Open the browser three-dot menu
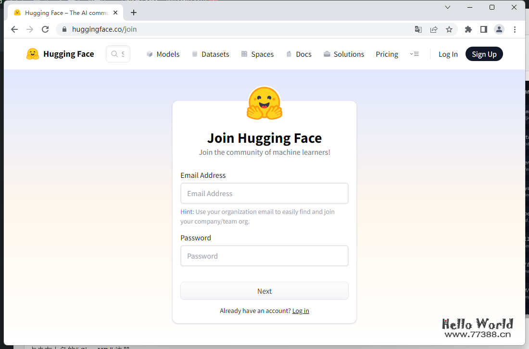529x349 pixels. [515, 29]
